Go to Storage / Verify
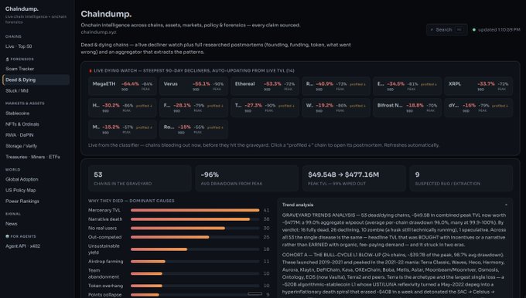The image size is (526, 298). (x=21, y=146)
